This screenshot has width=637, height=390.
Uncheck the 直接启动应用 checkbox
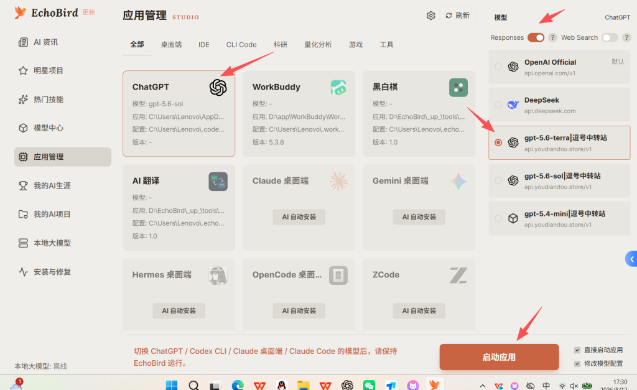pyautogui.click(x=577, y=350)
